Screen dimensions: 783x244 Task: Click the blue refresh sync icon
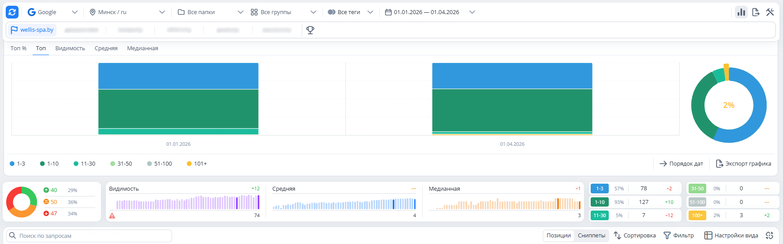point(12,12)
